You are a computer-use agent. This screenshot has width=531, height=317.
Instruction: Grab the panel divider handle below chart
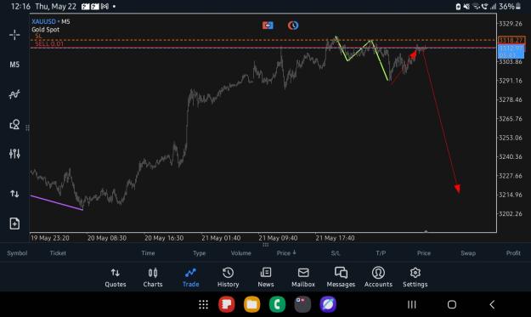pos(265,244)
